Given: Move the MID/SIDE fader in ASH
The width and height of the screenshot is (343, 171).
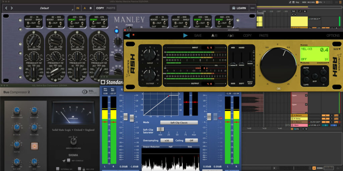Looking at the screenshot, I should click(233, 65).
